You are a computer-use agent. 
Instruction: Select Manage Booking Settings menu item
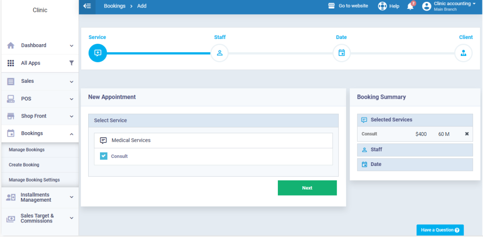click(x=34, y=180)
